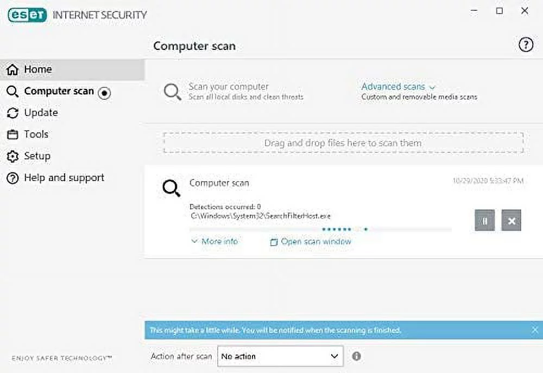Select the Home icon in the sidebar

(12, 69)
